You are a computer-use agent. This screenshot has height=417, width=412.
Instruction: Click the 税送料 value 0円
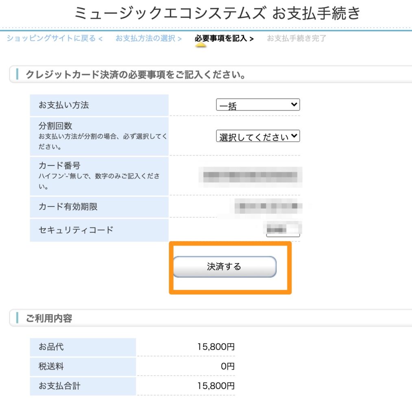coord(227,367)
